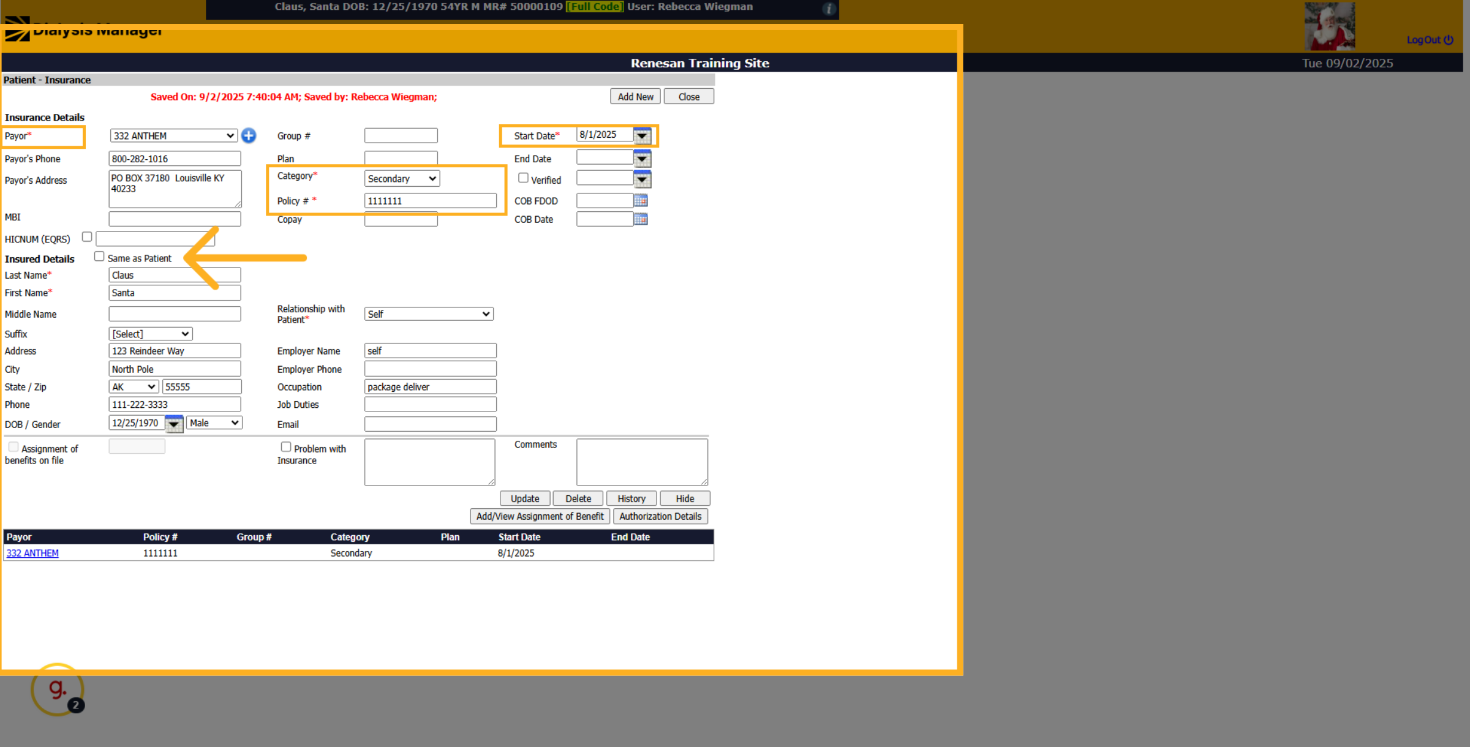Click the Comments text area
Image resolution: width=1470 pixels, height=747 pixels.
point(642,462)
